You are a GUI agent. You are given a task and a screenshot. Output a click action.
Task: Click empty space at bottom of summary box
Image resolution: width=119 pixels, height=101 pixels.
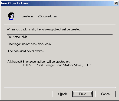coord(60,74)
